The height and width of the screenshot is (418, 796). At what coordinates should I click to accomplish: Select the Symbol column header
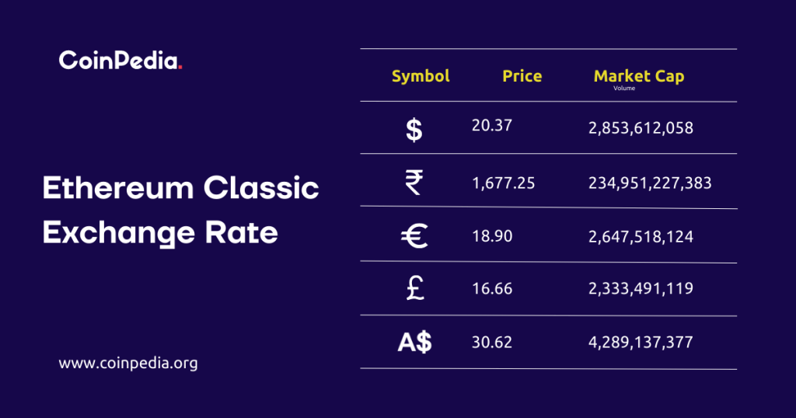(421, 76)
